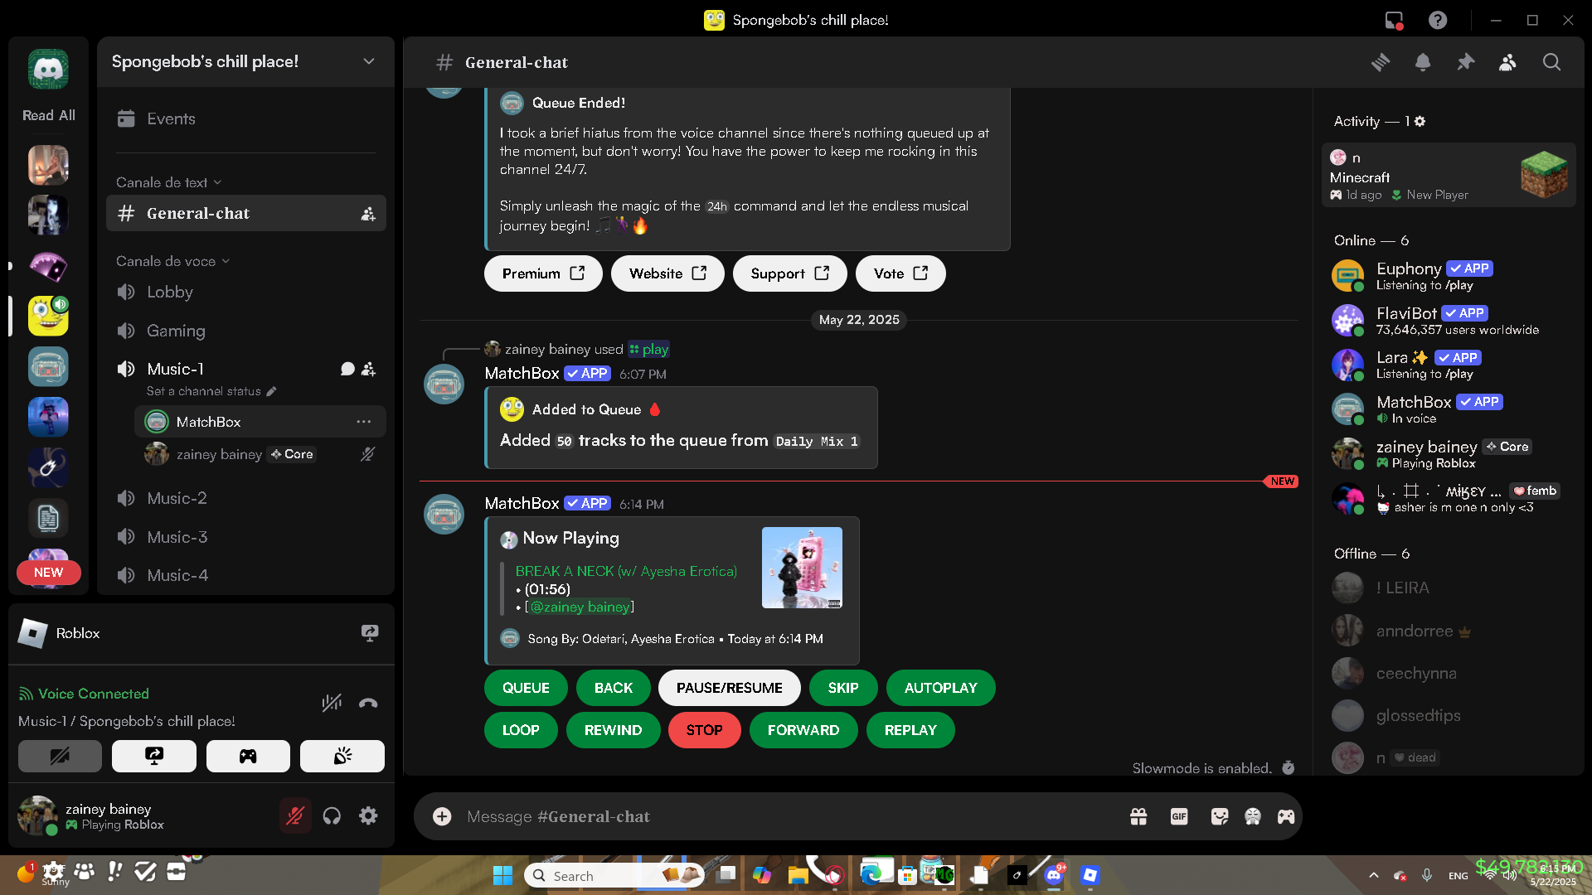Open apps launcher icon in message bar
Screen dimensions: 1592x895
coord(1286,816)
